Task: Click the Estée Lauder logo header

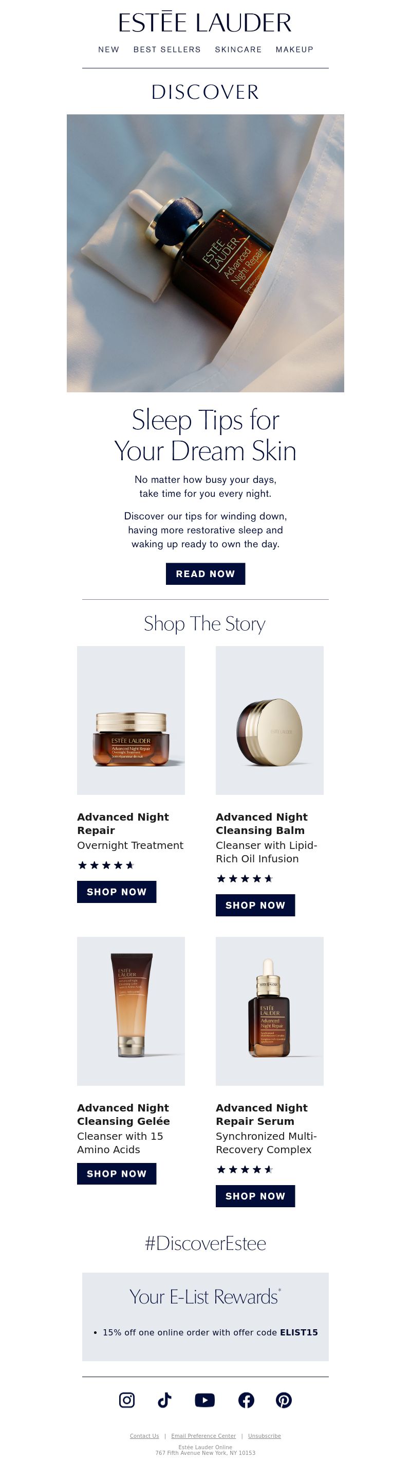Action: click(x=205, y=22)
